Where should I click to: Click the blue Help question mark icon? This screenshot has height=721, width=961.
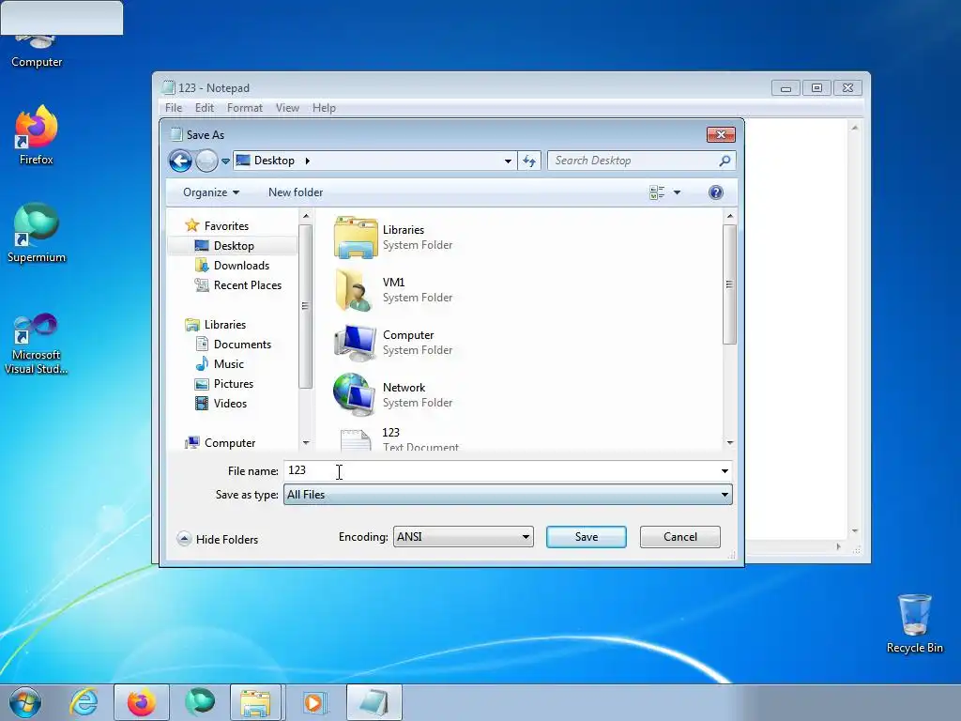click(715, 192)
